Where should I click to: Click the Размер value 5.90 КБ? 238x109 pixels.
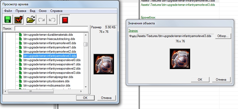coord(111,27)
